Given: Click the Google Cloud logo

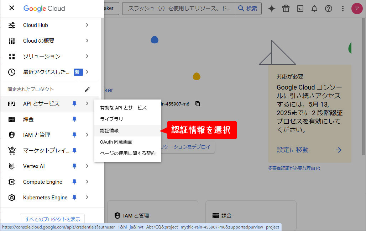Looking at the screenshot, I should pos(44,9).
